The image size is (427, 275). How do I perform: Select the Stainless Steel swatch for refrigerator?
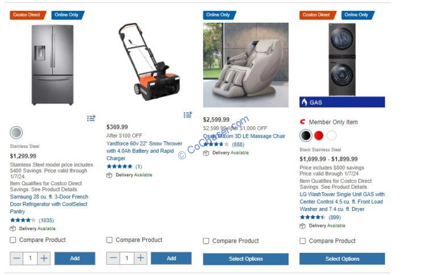17,132
